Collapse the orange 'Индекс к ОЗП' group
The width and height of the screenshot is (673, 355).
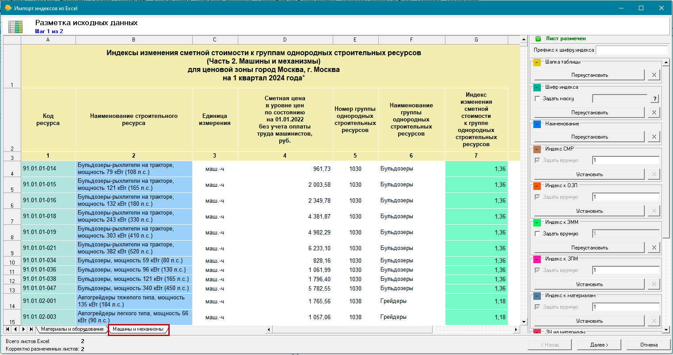(x=537, y=186)
